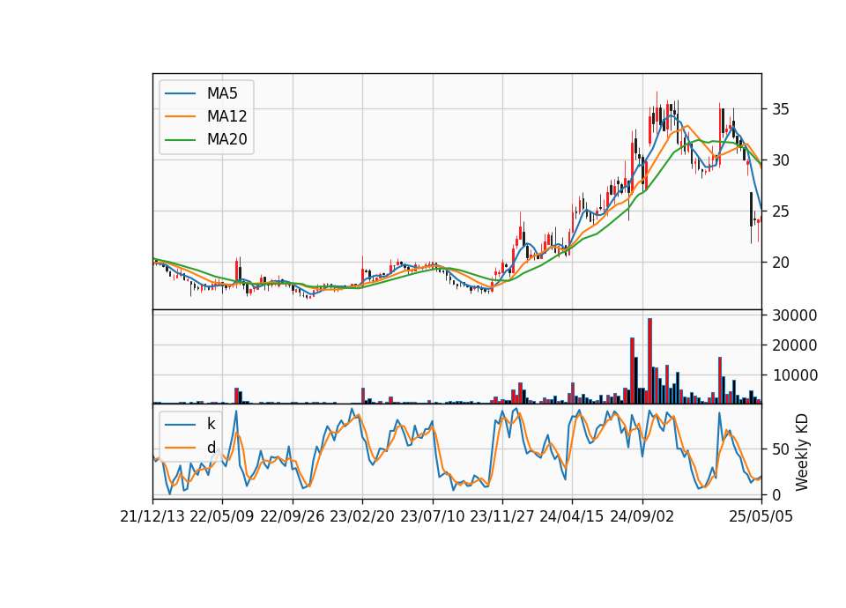The width and height of the screenshot is (846, 608).
Task: Click the volume axis value 30000
Action: [x=794, y=315]
